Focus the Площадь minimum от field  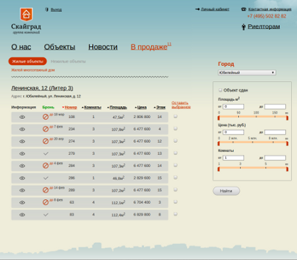pos(233,107)
